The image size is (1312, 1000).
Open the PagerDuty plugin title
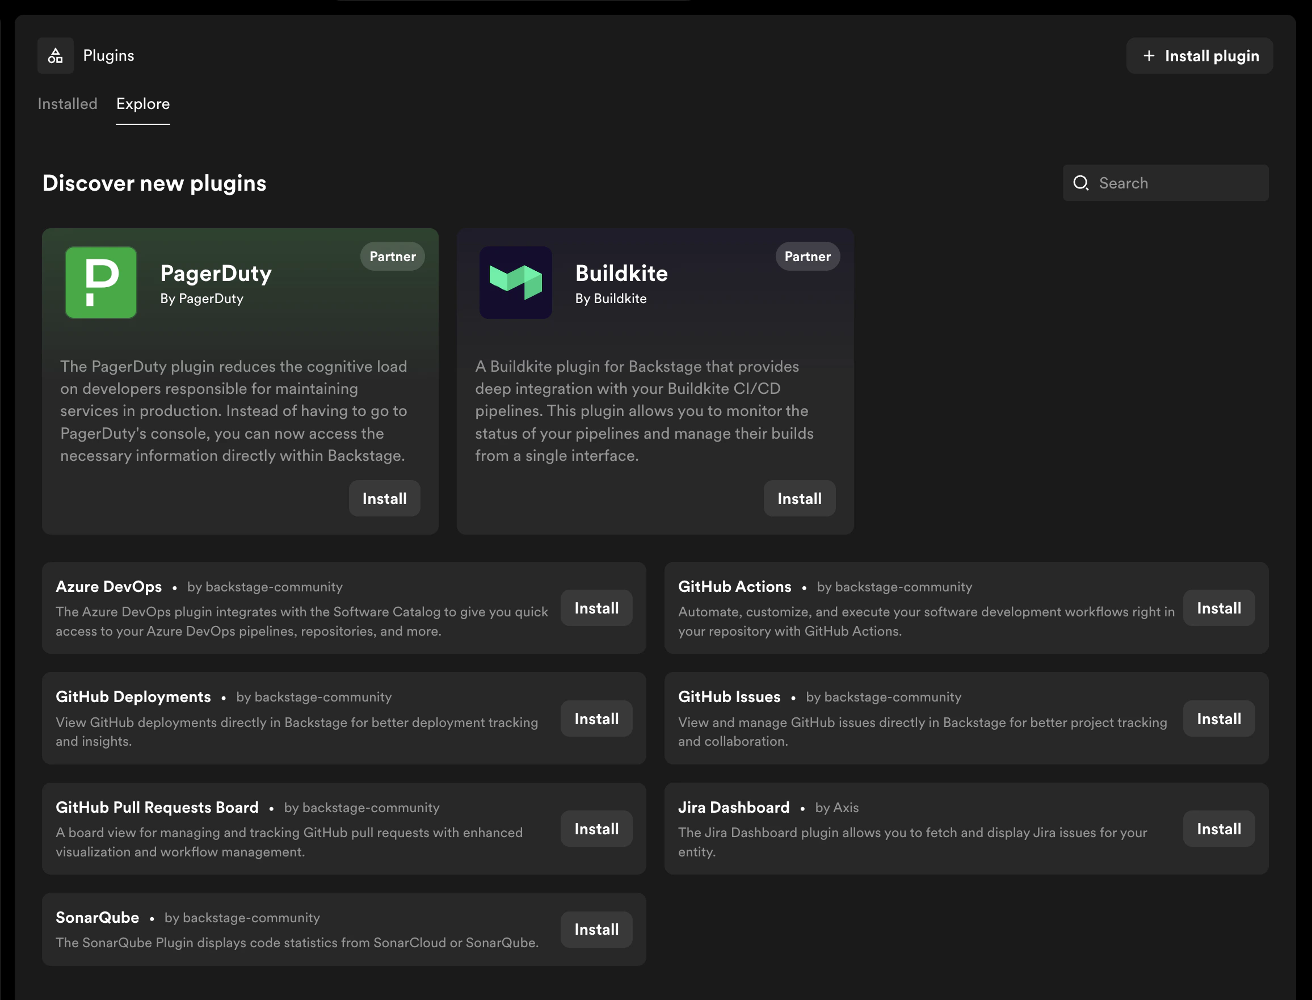coord(216,273)
